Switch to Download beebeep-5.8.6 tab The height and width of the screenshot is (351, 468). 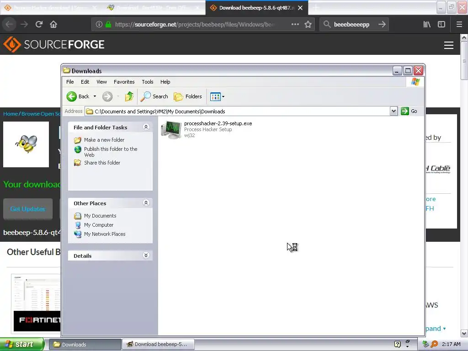coord(257,8)
